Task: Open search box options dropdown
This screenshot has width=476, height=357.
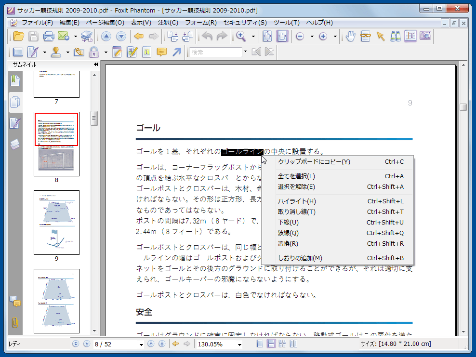Action: (x=245, y=52)
